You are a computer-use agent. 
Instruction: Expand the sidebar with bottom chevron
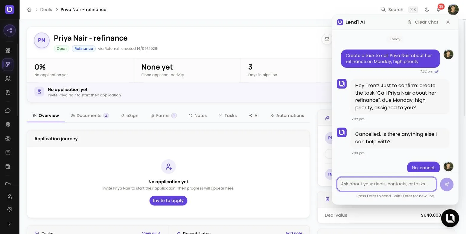(10, 224)
